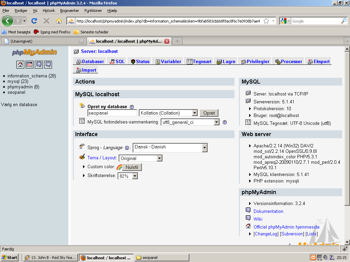Close the localhost phpMyAdmin tab

click(167, 41)
